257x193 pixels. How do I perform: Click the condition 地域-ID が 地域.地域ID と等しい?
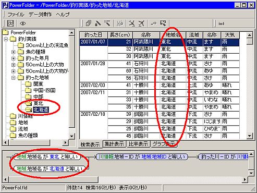pos(142,157)
